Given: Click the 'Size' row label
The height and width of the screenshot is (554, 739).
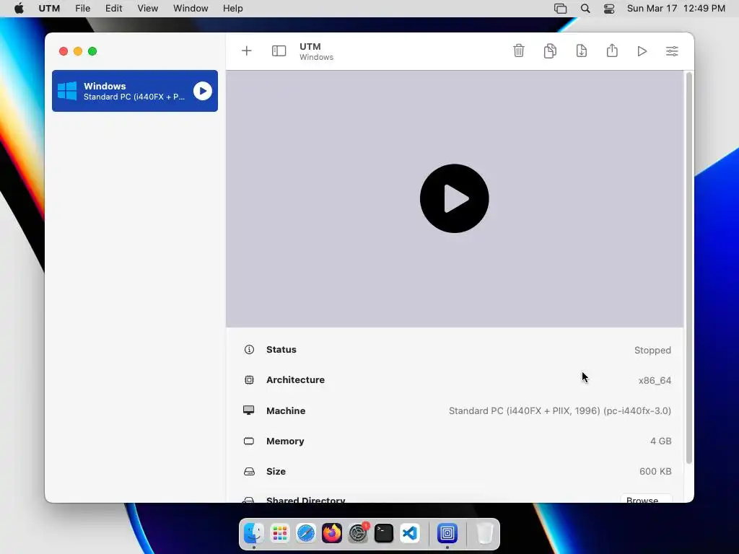Looking at the screenshot, I should click(x=276, y=471).
